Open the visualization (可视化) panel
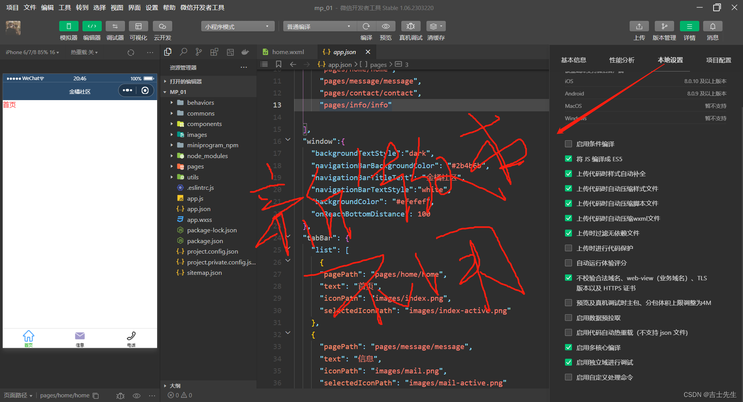743x402 pixels. [x=138, y=26]
